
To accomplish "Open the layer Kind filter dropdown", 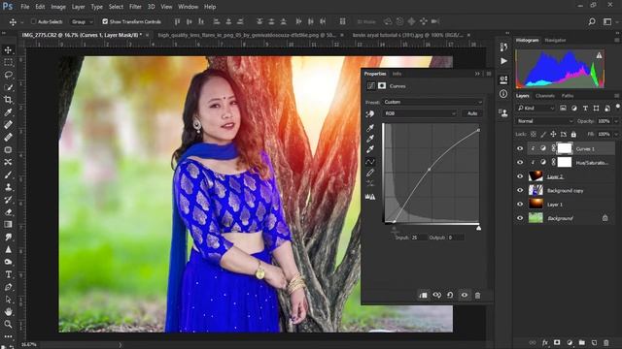I will tap(536, 108).
